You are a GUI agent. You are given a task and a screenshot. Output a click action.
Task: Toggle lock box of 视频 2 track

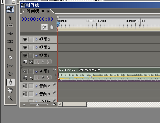click(31, 47)
